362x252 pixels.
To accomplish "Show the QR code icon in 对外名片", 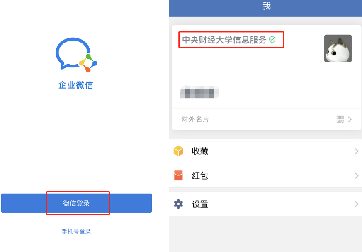I will click(x=340, y=119).
